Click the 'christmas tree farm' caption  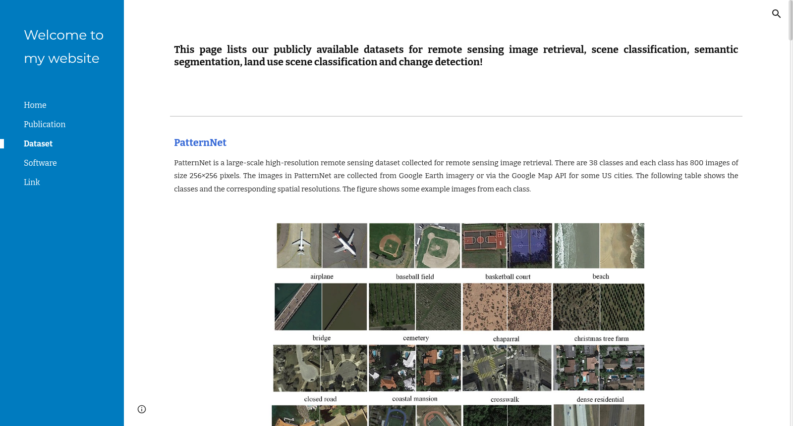click(601, 339)
